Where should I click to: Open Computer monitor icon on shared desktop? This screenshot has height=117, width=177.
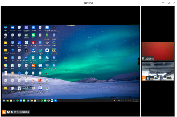coord(6,27)
